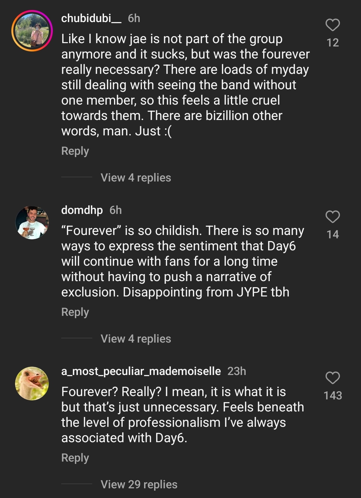Tap the 12 likes count
The image size is (361, 498).
click(333, 43)
